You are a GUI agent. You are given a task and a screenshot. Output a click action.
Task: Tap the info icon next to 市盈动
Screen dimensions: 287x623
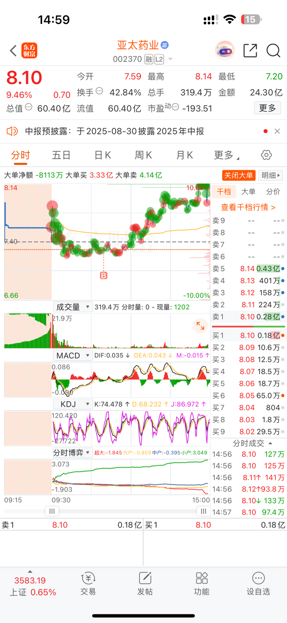point(175,107)
